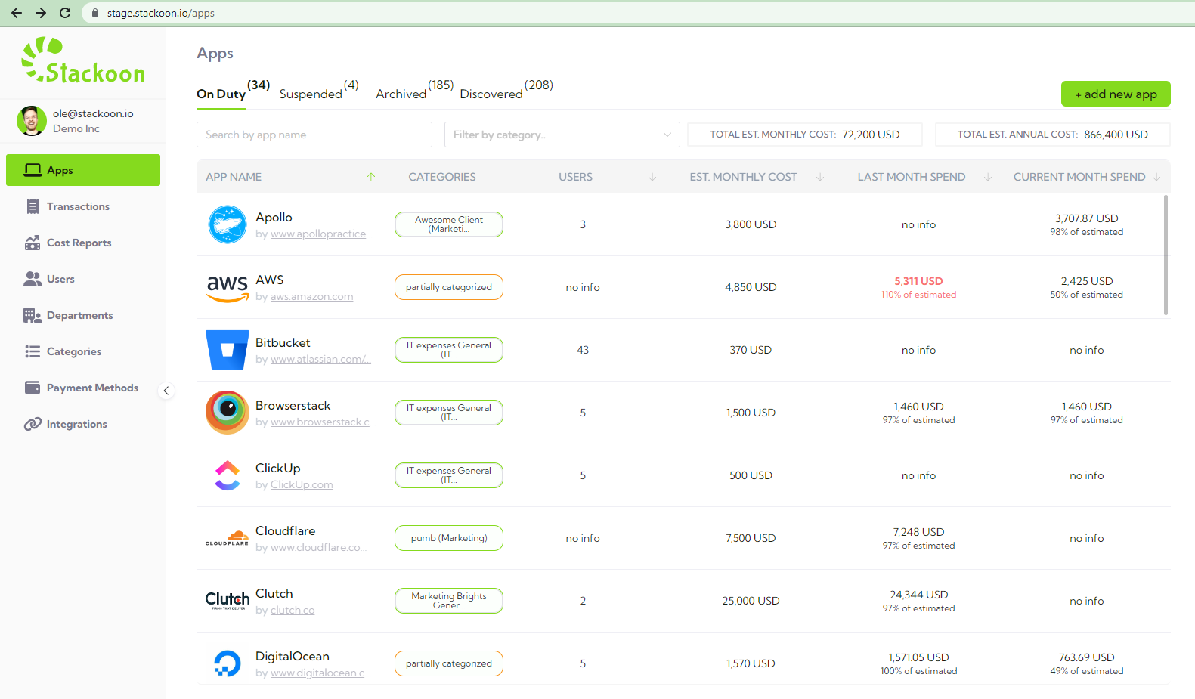1195x699 pixels.
Task: Click Clutch's Marketing Brights tag
Action: (x=449, y=601)
